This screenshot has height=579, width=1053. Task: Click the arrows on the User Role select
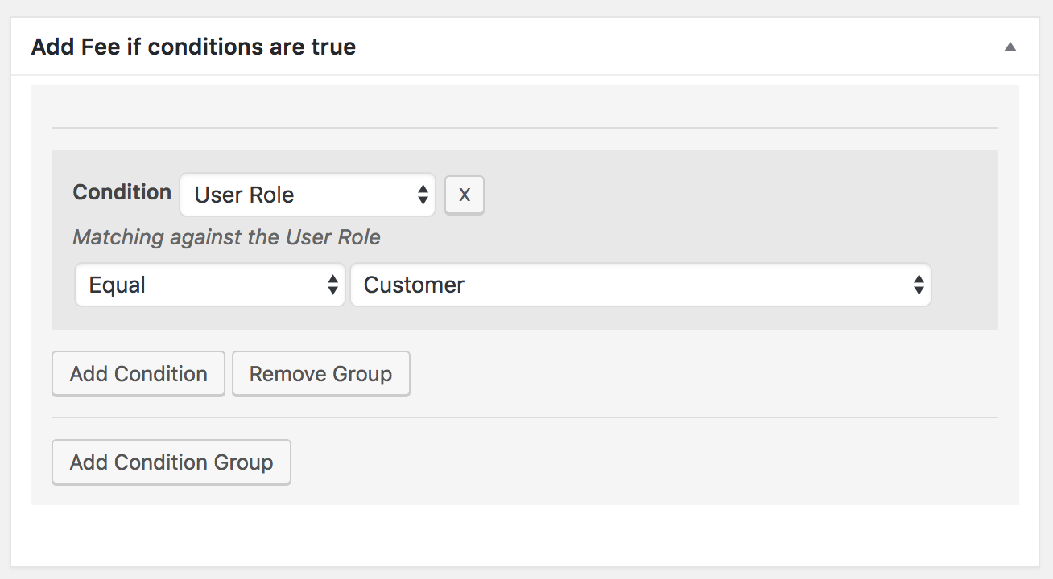tap(422, 195)
